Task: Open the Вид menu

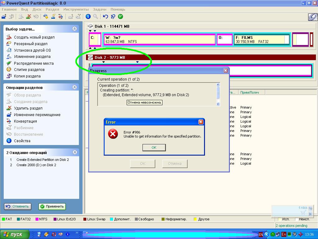Action: (25, 9)
